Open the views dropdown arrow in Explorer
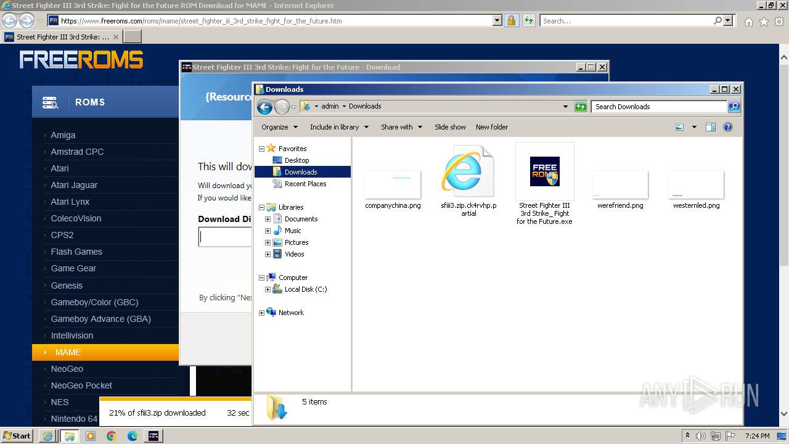Image resolution: width=789 pixels, height=444 pixels. coord(694,127)
